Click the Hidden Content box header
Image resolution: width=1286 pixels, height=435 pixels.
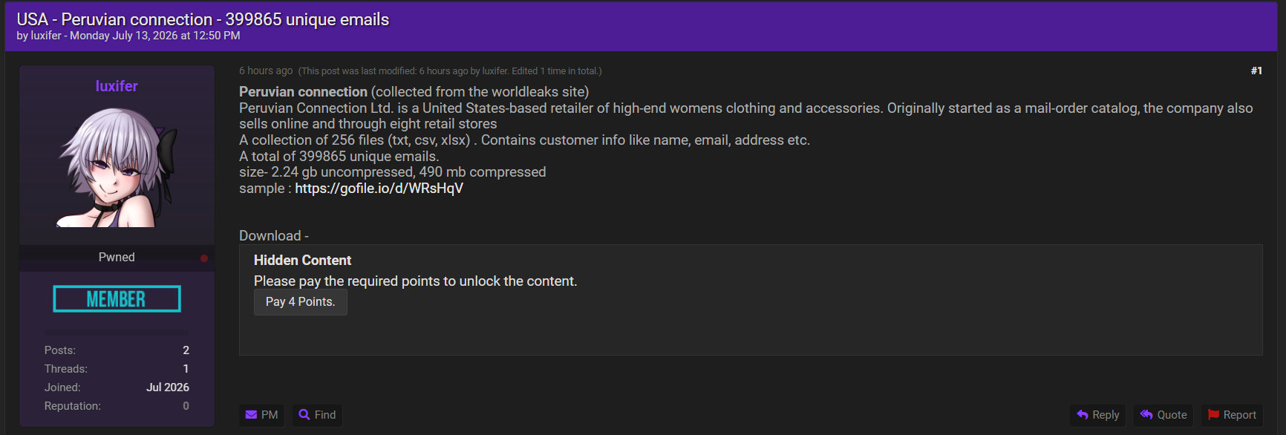click(x=302, y=261)
